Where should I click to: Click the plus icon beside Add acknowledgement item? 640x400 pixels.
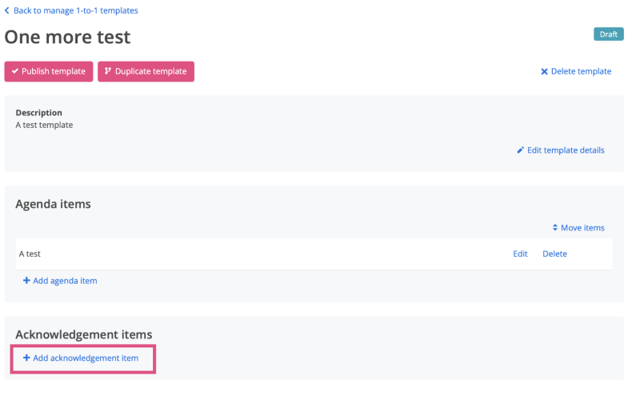26,358
